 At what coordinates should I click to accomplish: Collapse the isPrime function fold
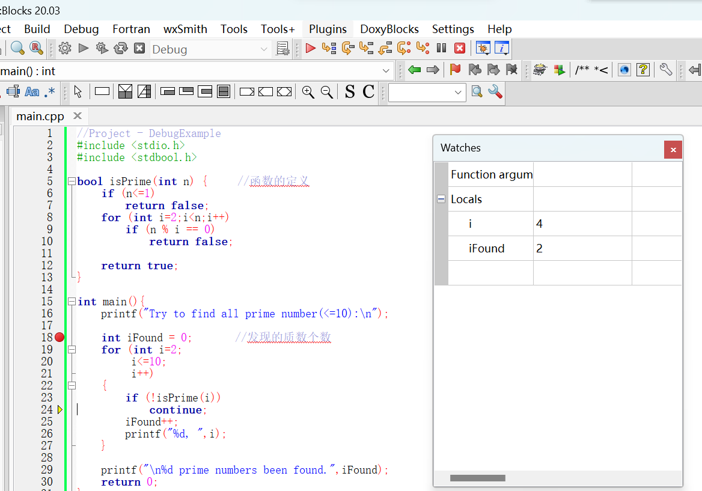click(72, 181)
